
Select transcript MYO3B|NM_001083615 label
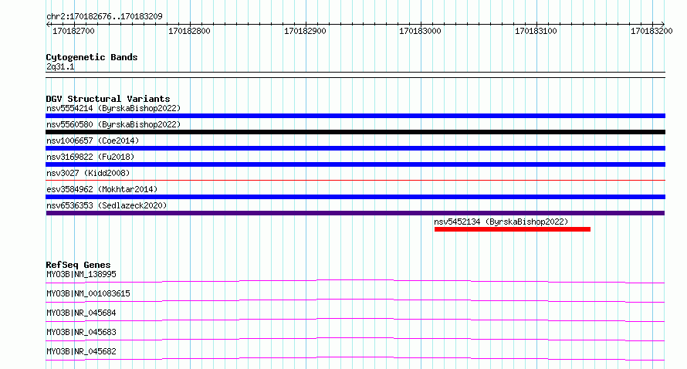pyautogui.click(x=88, y=293)
